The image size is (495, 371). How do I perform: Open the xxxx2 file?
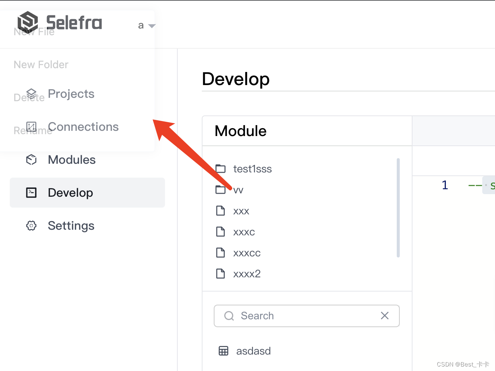coord(247,274)
